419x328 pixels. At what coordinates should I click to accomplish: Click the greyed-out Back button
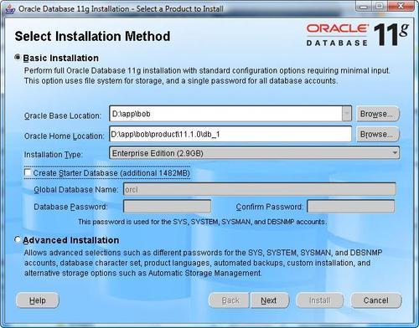coord(230,300)
